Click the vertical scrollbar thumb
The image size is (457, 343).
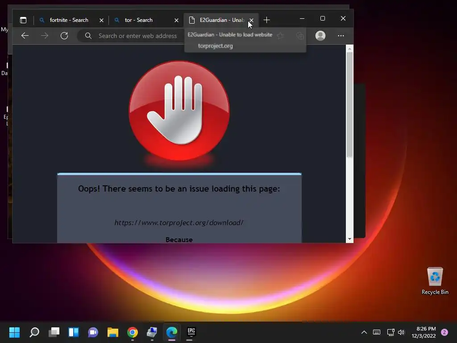[349, 105]
